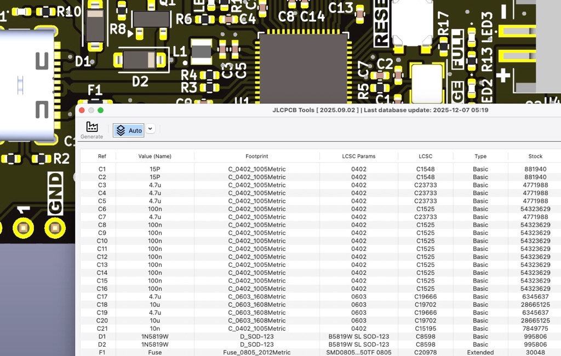Click the green zoom window button
Viewport: 561px width, 356px height.
pyautogui.click(x=101, y=110)
